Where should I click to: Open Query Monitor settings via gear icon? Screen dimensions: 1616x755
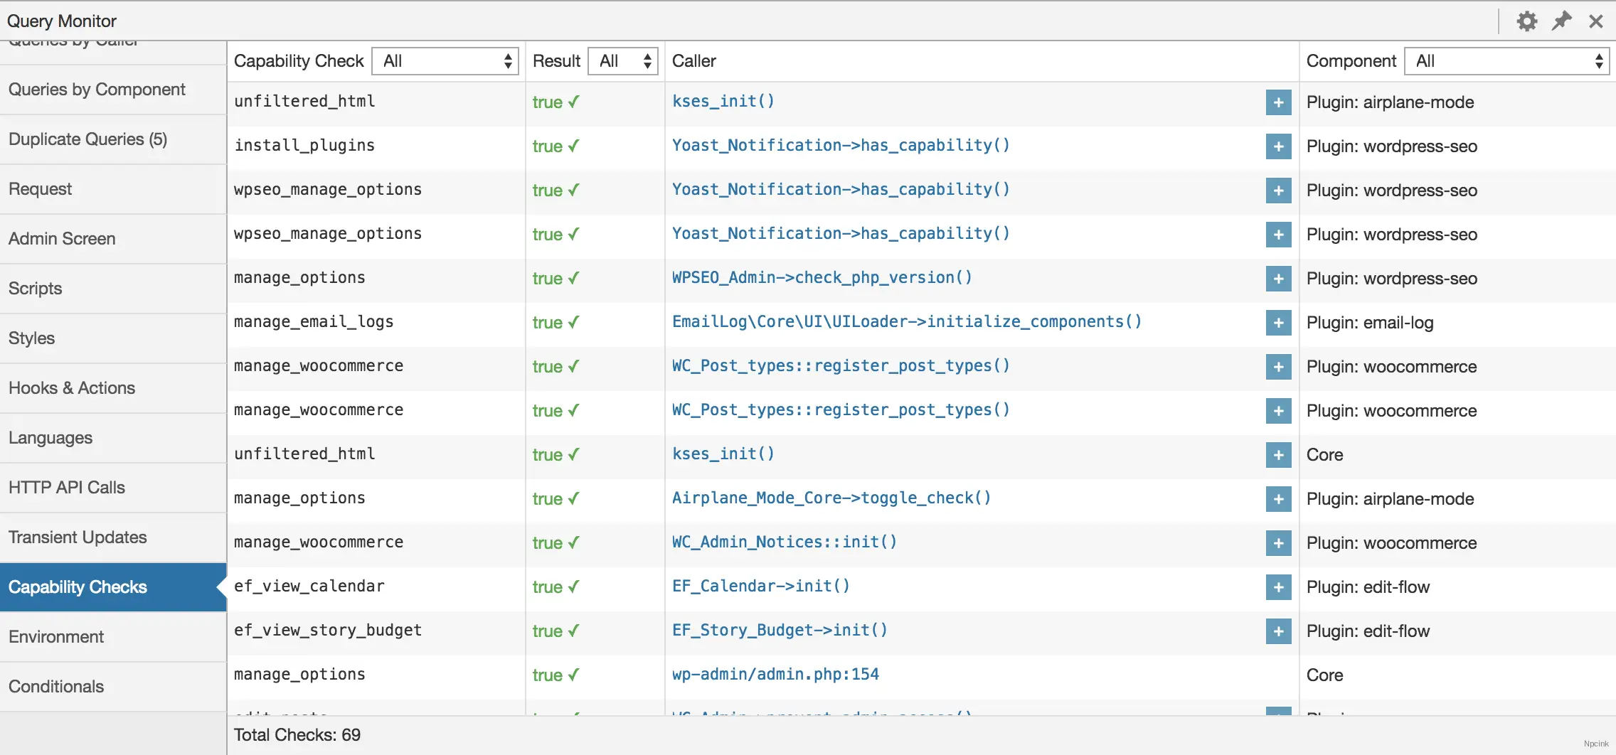(x=1527, y=21)
